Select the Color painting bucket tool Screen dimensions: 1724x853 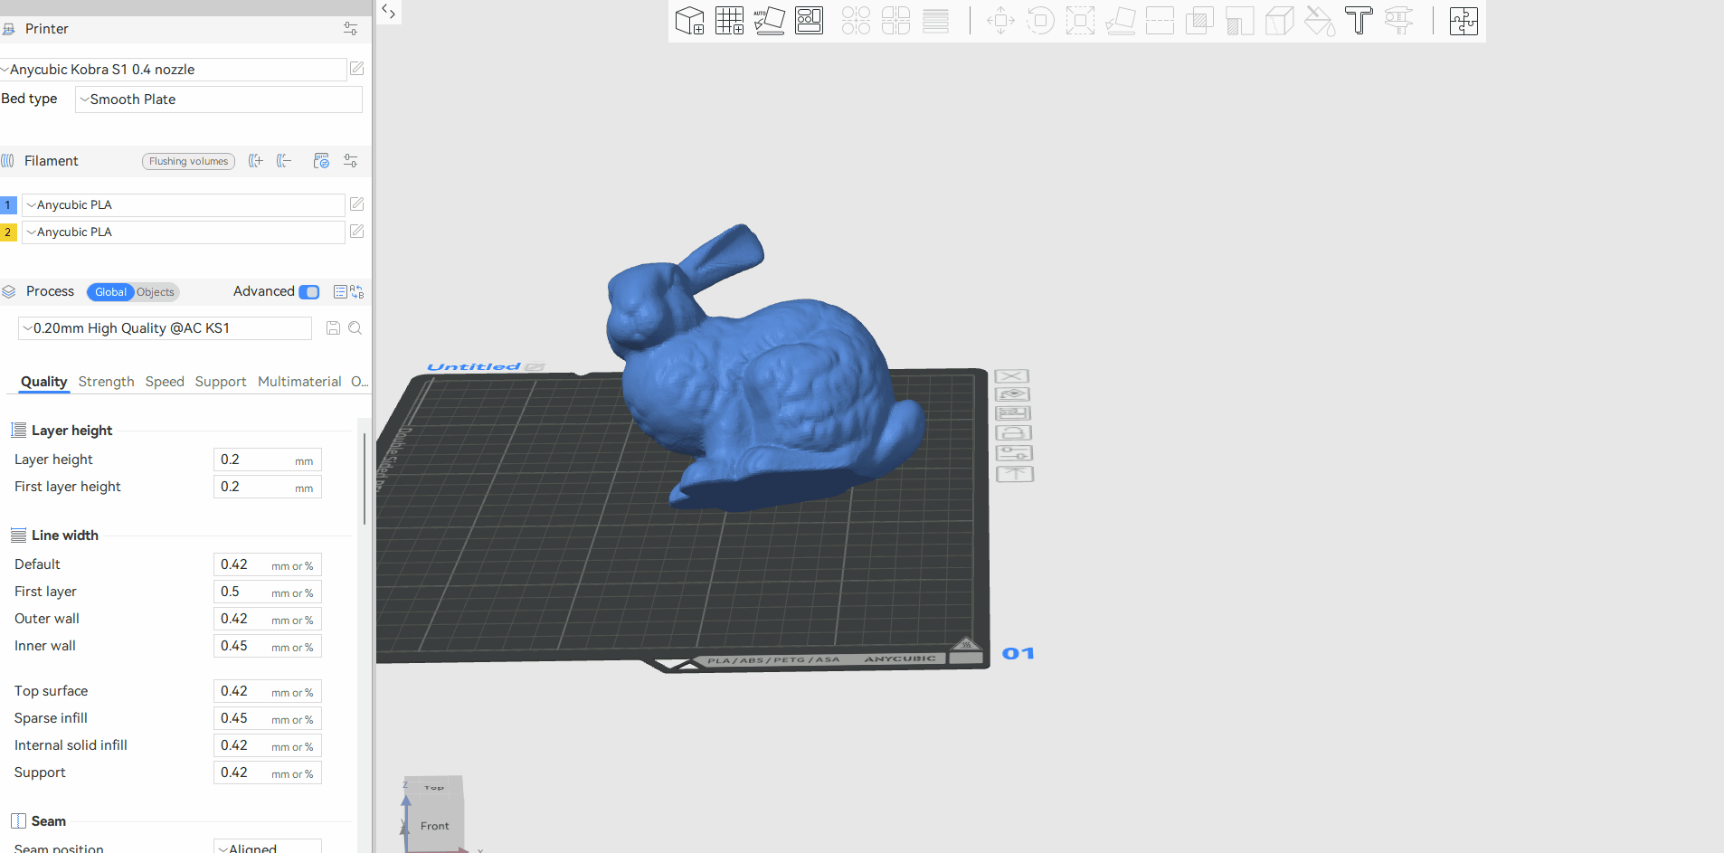pyautogui.click(x=1319, y=20)
